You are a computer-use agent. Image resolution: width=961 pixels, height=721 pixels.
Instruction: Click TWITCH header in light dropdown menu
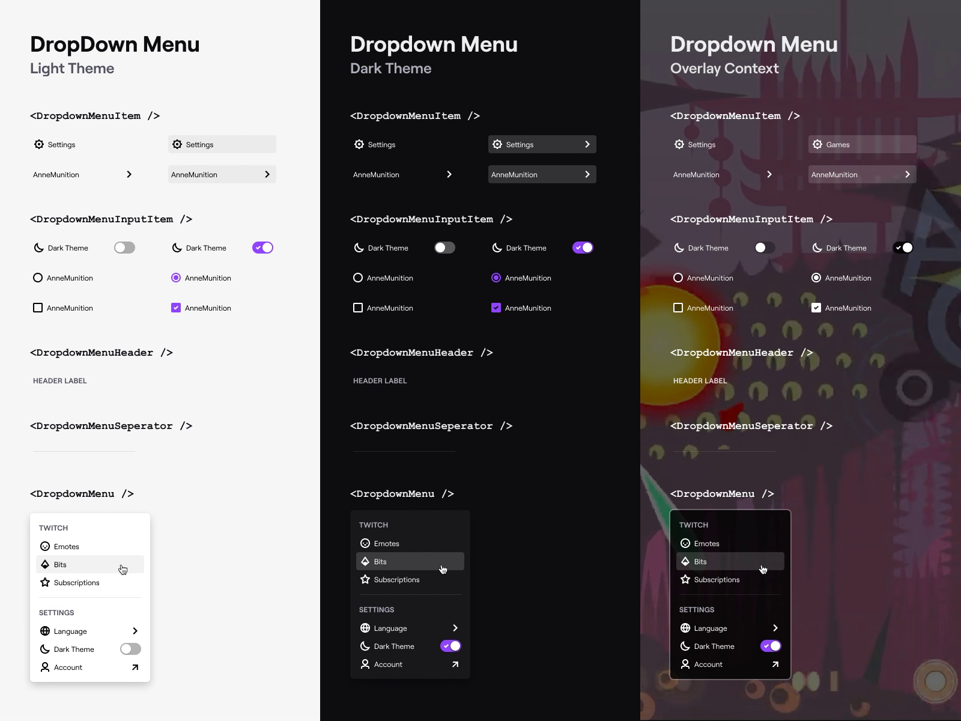(x=53, y=528)
